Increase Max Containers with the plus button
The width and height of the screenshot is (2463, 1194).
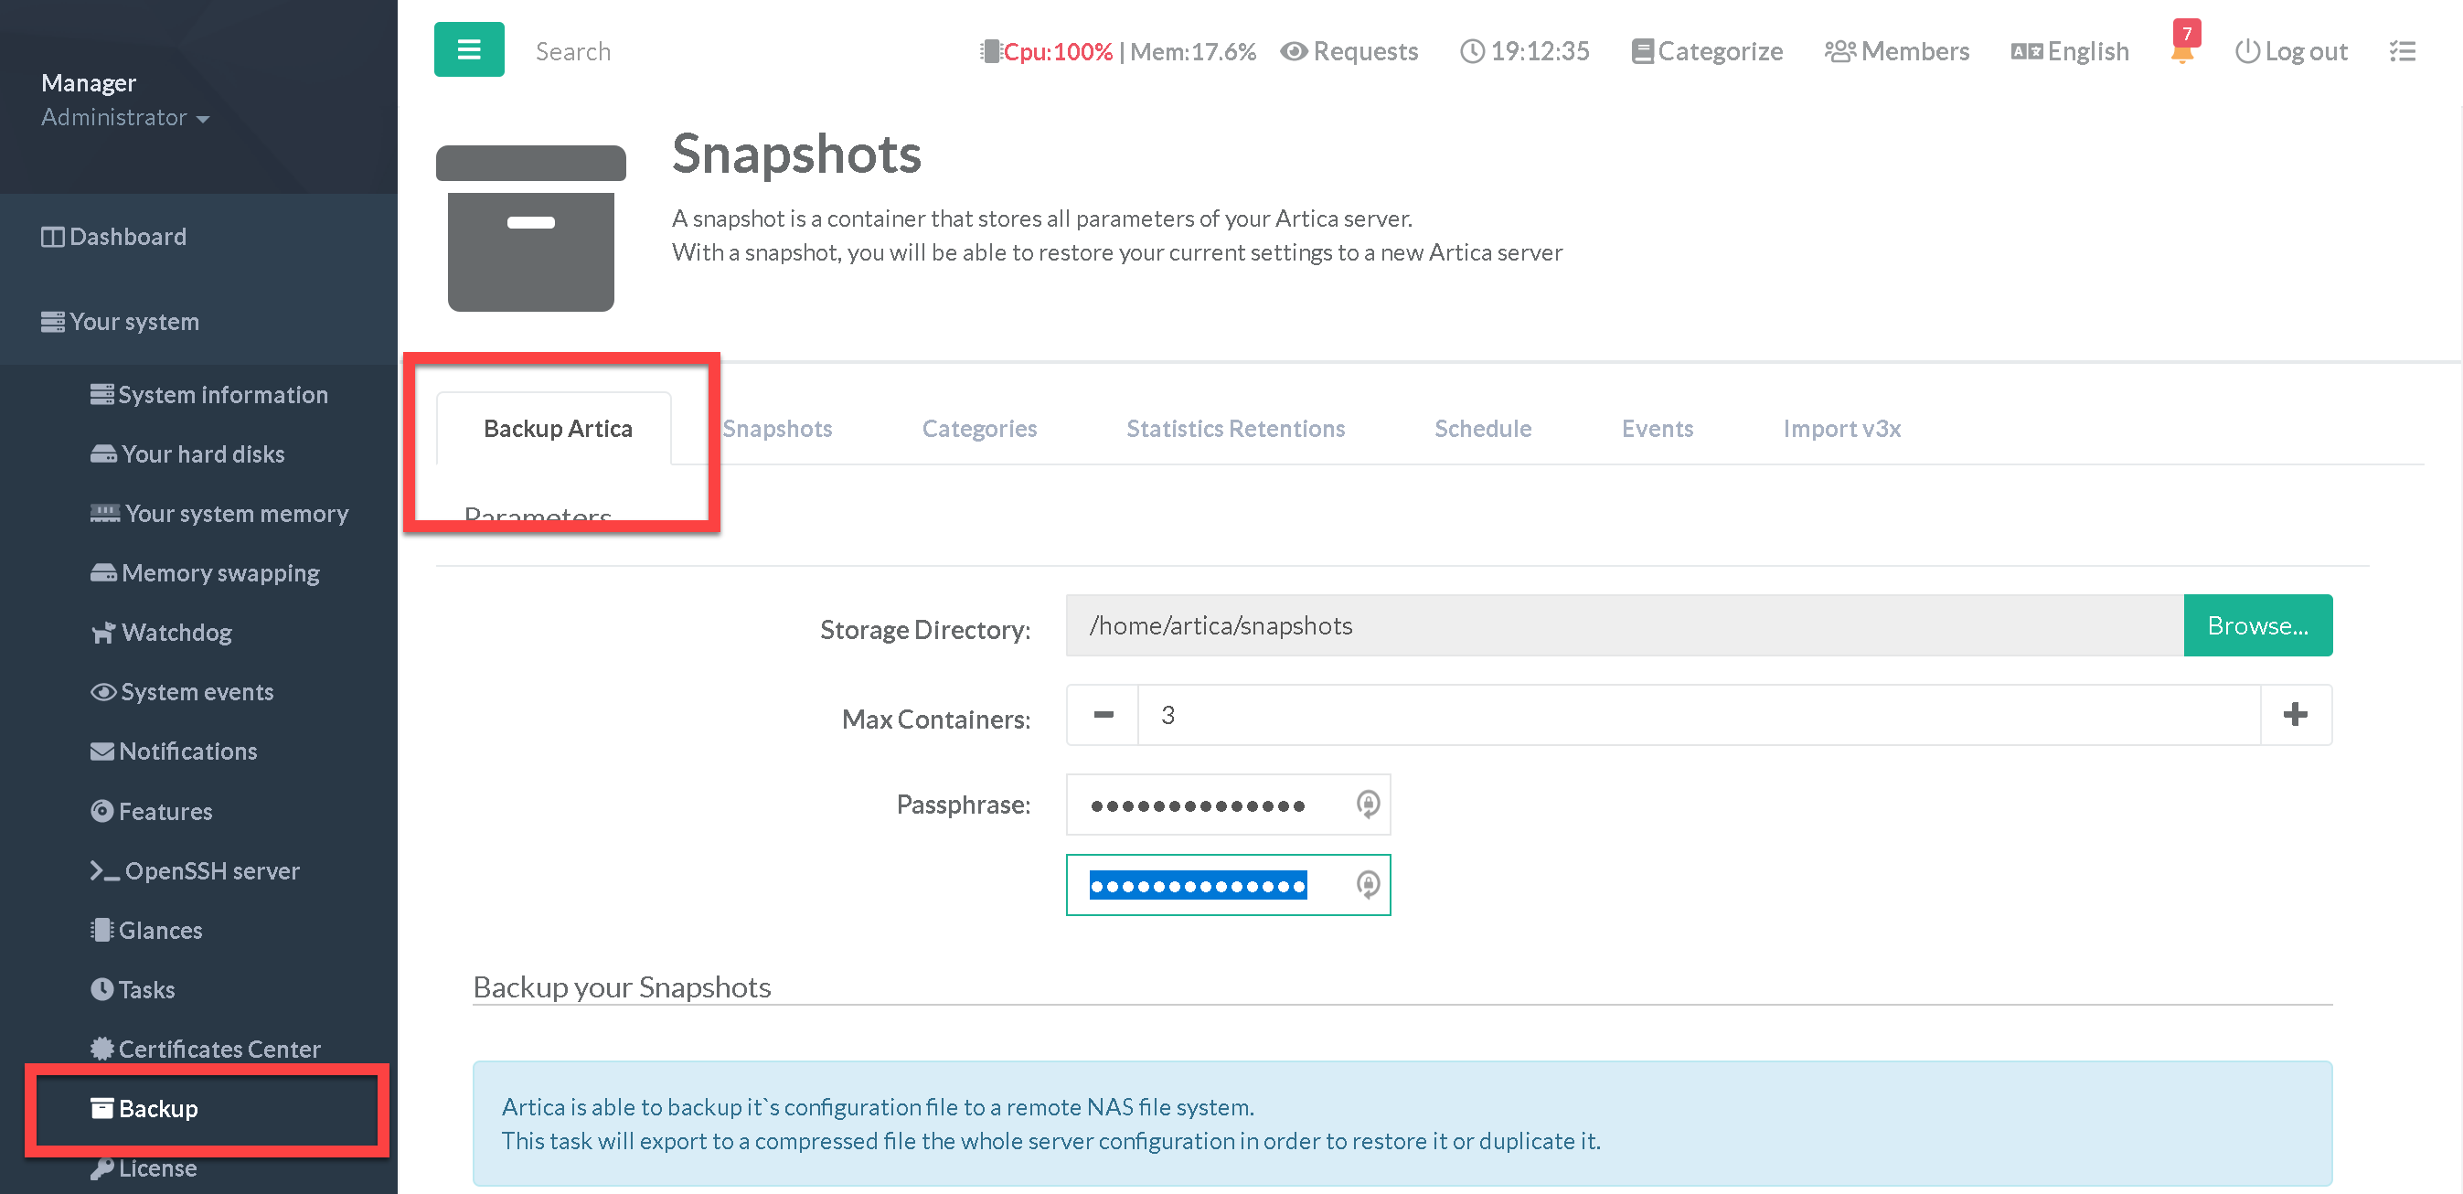[x=2295, y=714]
